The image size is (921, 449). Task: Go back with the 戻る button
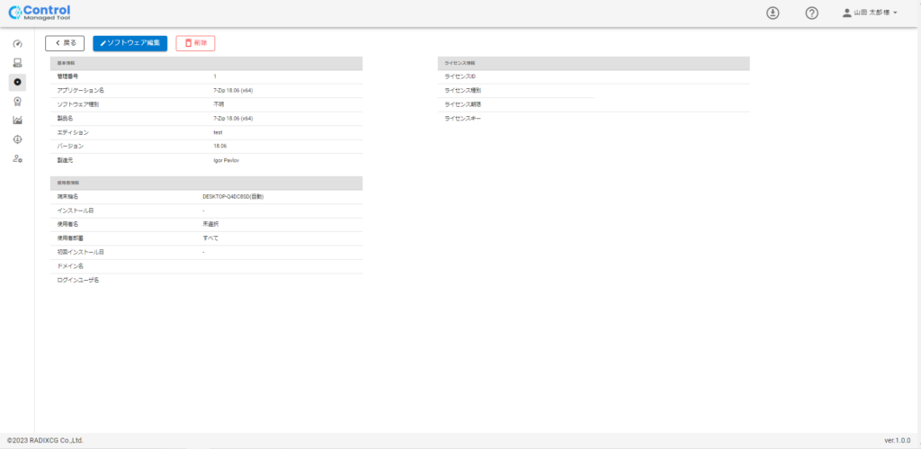(65, 43)
